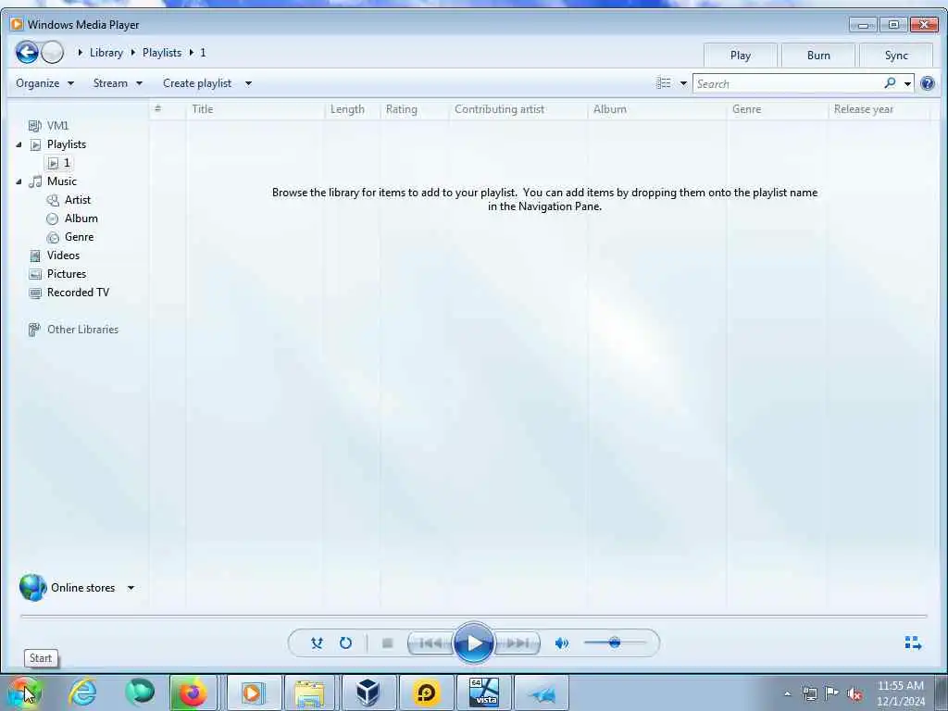Click the Search input box
This screenshot has height=711, width=948.
pyautogui.click(x=788, y=83)
